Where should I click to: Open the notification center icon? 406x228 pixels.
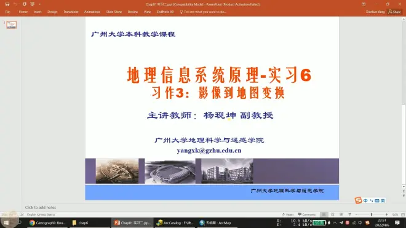pos(397,223)
